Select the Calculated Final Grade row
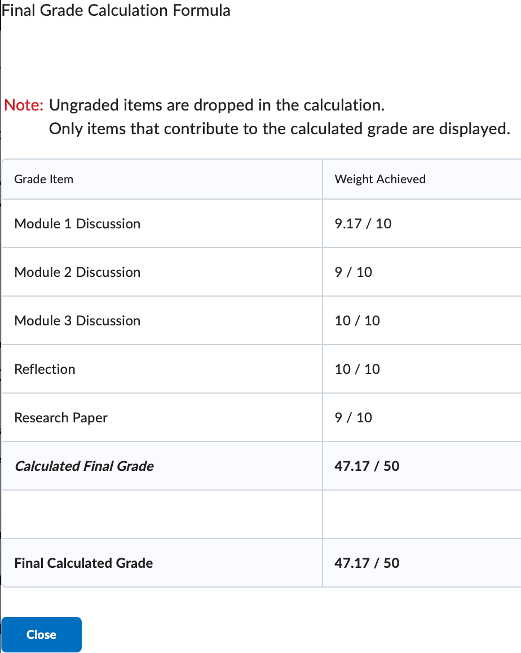 point(84,466)
